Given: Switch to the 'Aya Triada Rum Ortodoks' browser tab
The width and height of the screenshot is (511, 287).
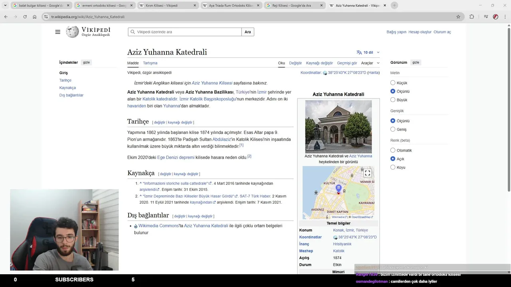Looking at the screenshot, I should 230,6.
